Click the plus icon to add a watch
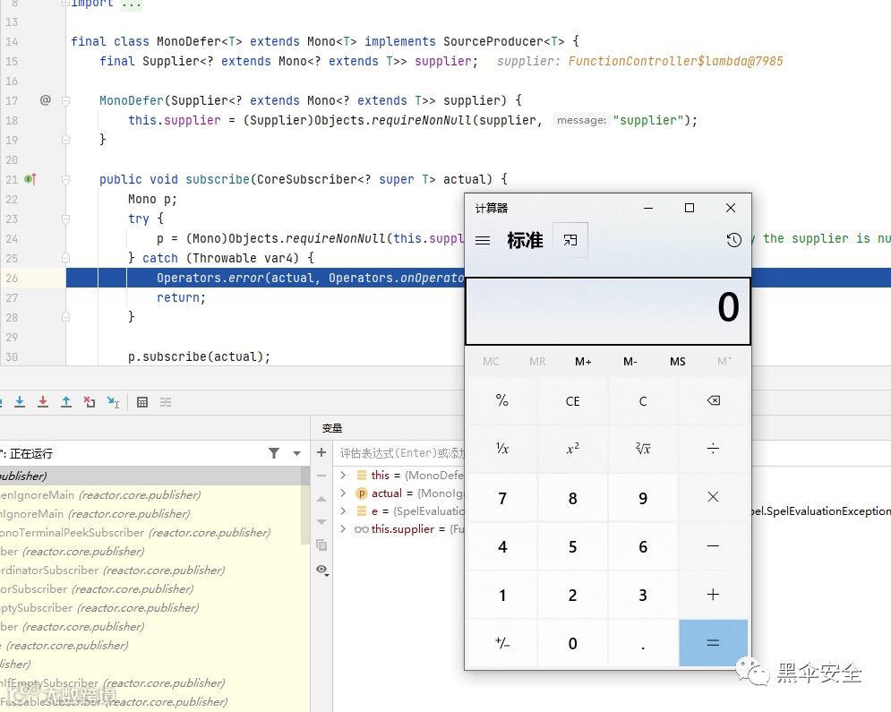Screen dimensions: 891x712 [x=321, y=452]
